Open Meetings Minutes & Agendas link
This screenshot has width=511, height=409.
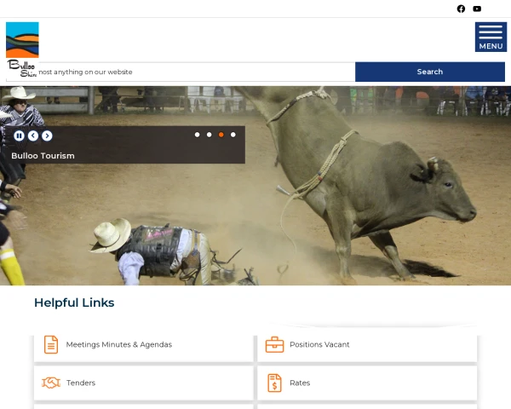point(119,344)
